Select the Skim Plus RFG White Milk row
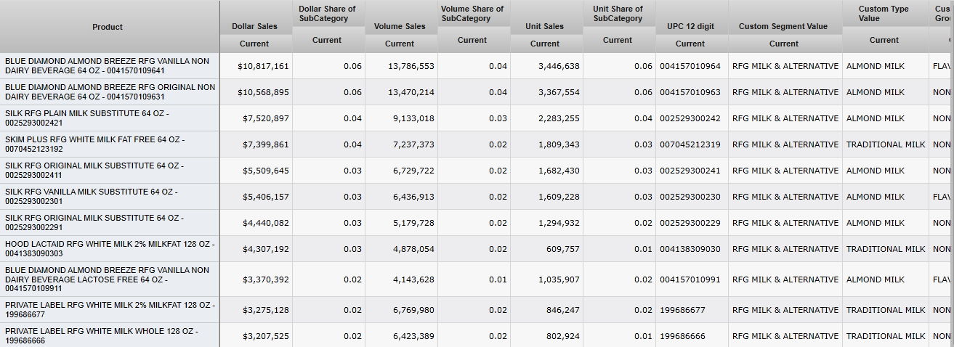The image size is (954, 347). 109,144
